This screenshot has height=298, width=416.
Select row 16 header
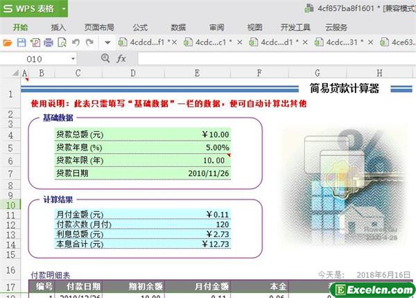(x=10, y=270)
